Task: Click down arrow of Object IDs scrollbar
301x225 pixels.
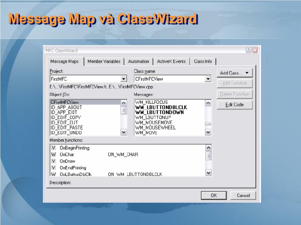Action: click(x=124, y=132)
